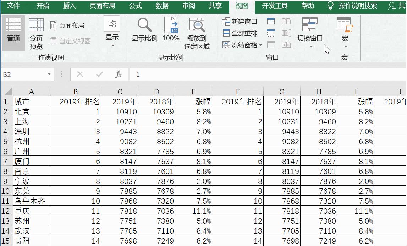
Task: Open the 文件 menu
Action: (13, 6)
